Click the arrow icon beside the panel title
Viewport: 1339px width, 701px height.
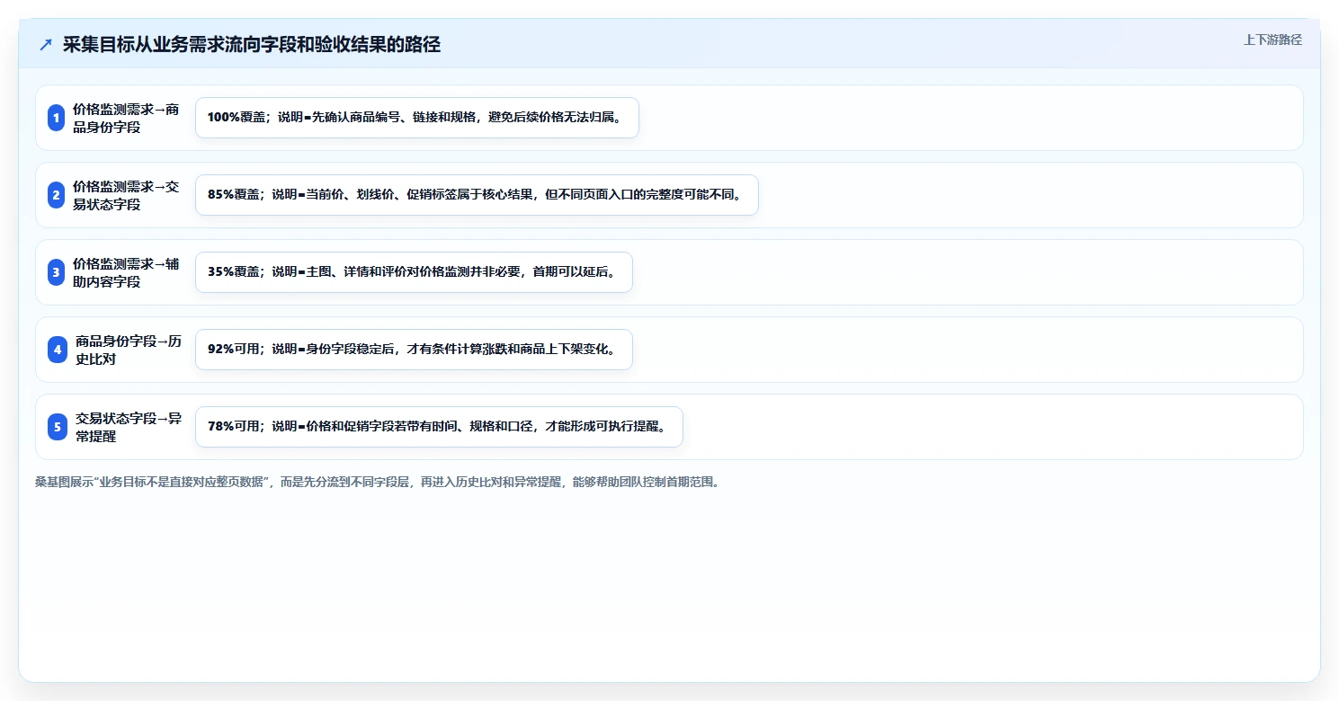[x=46, y=45]
